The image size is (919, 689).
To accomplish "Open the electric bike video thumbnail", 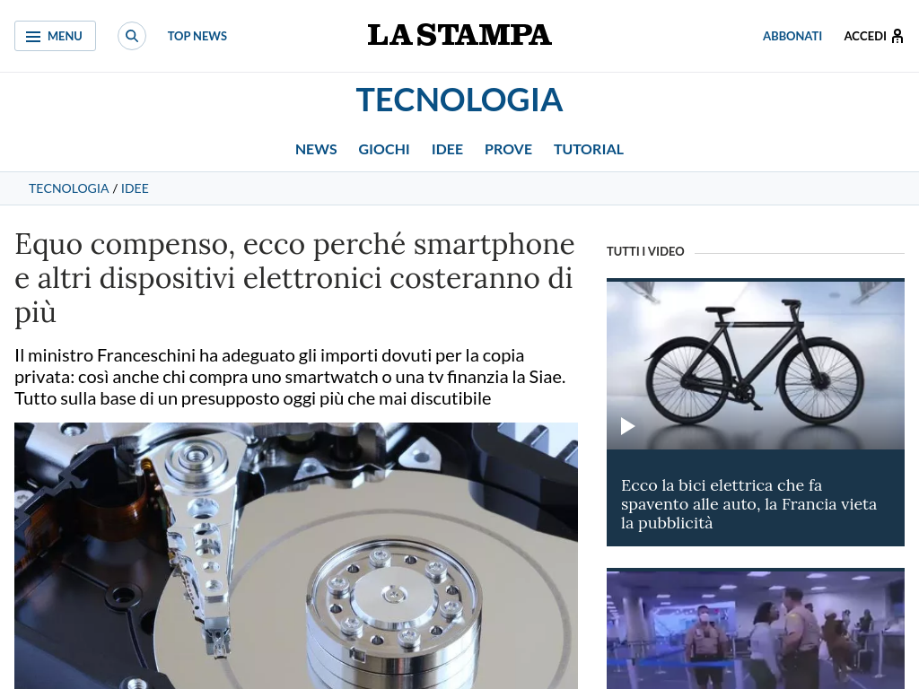I will pos(756,364).
